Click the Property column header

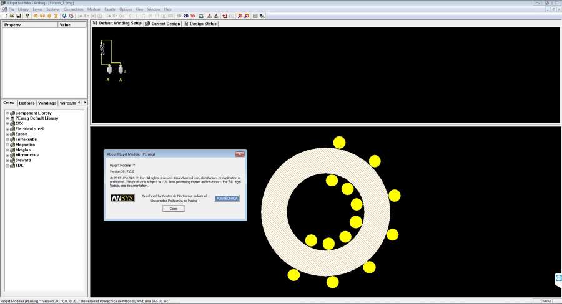click(30, 25)
